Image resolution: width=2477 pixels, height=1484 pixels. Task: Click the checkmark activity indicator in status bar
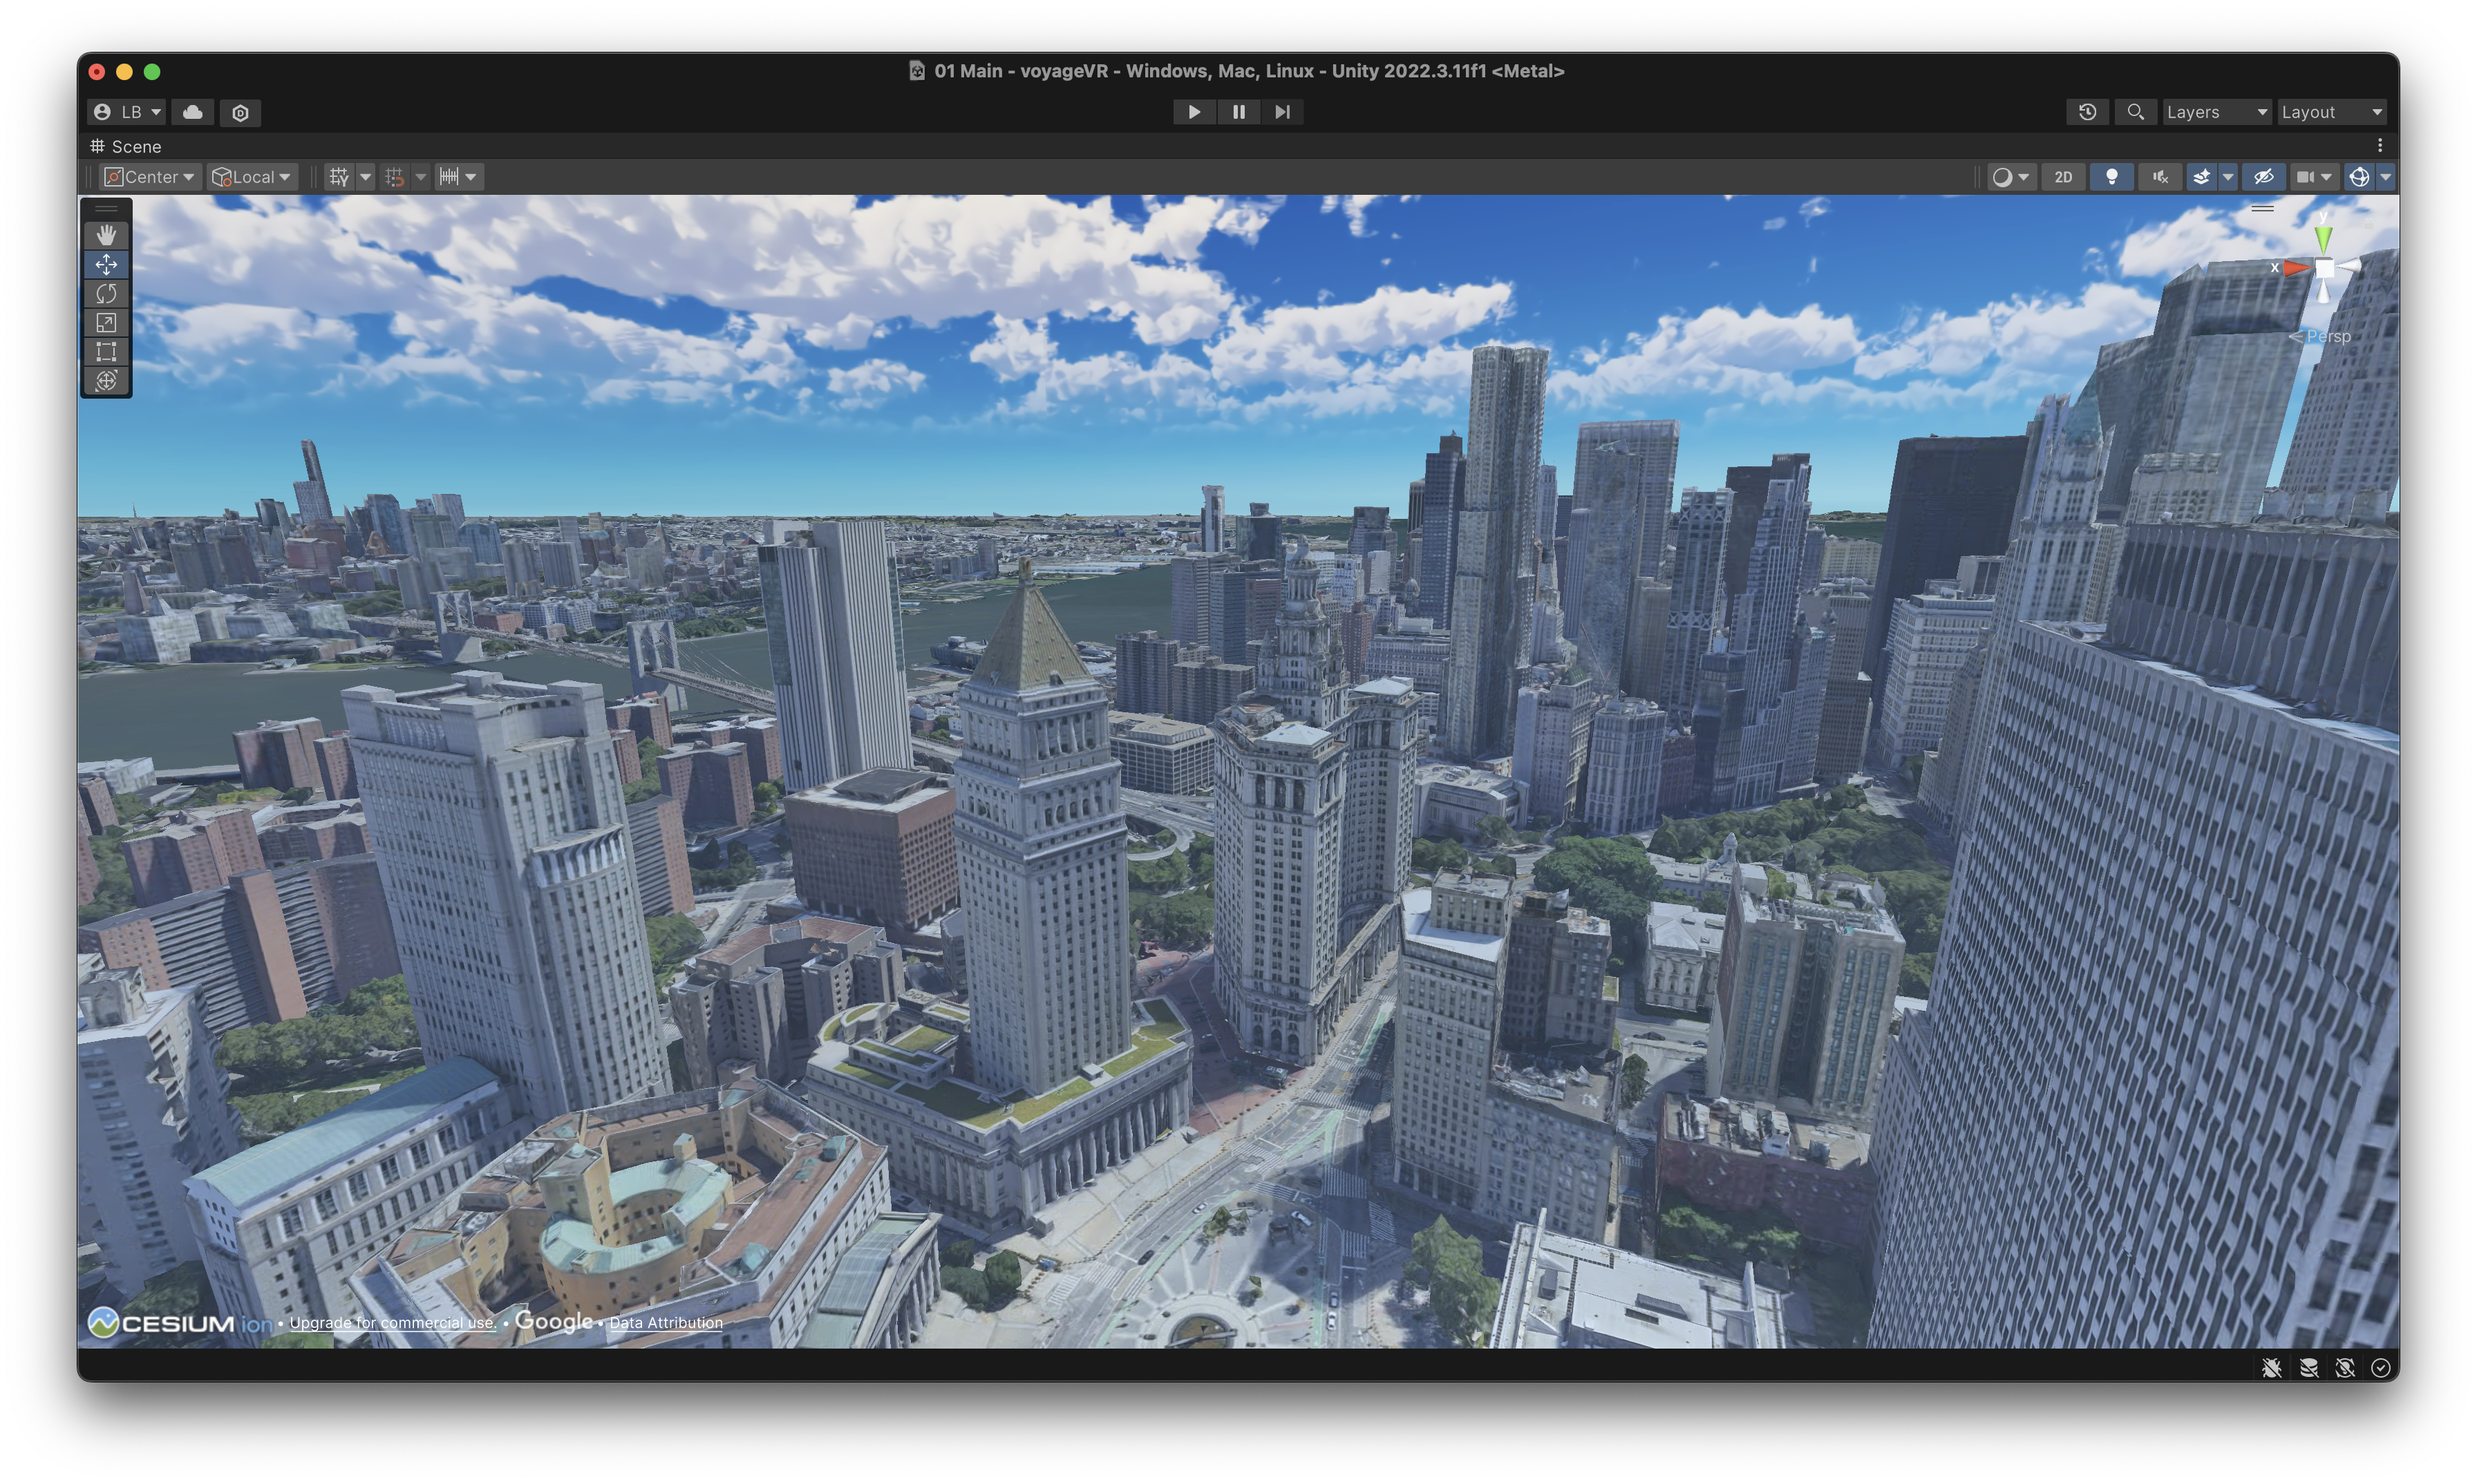click(2381, 1367)
